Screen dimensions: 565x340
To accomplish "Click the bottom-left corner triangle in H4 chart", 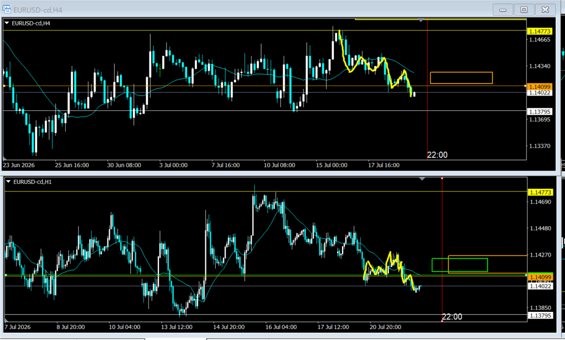I will click(x=4, y=158).
